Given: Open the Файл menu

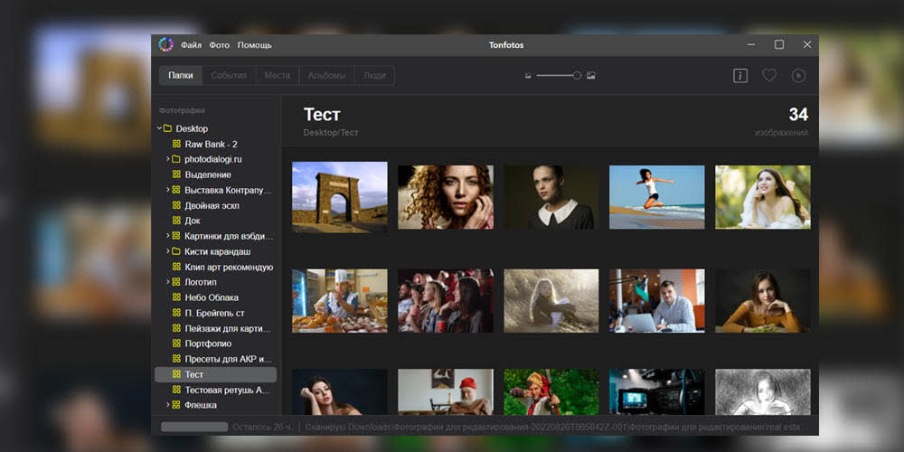Looking at the screenshot, I should [191, 45].
